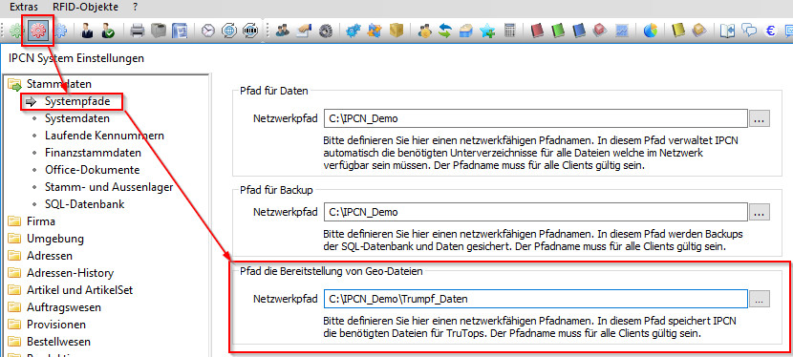Expand the Adressen folder
This screenshot has width=793, height=357.
point(14,256)
